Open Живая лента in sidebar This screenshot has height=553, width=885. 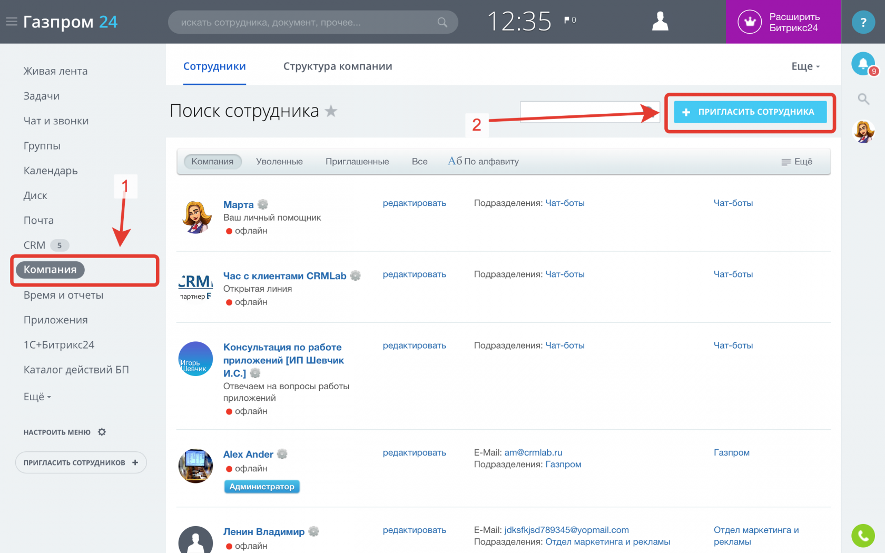[x=55, y=71]
